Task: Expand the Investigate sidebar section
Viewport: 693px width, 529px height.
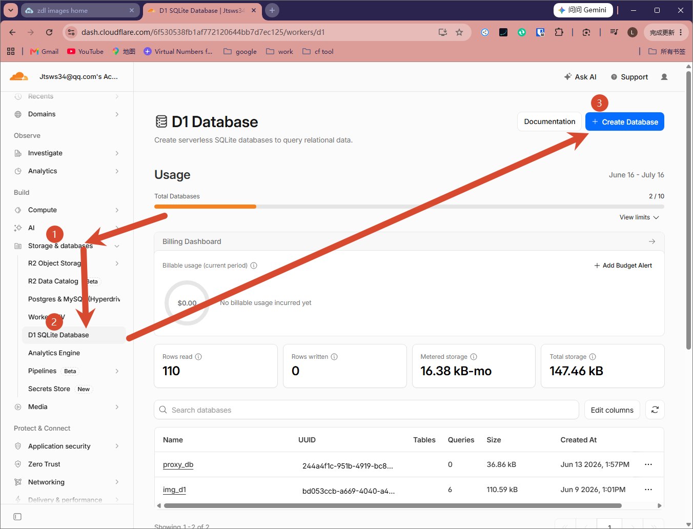Action: pos(117,153)
